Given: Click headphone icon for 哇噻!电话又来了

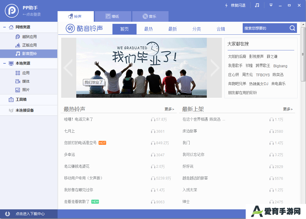Looking at the screenshot, I should (153, 119).
